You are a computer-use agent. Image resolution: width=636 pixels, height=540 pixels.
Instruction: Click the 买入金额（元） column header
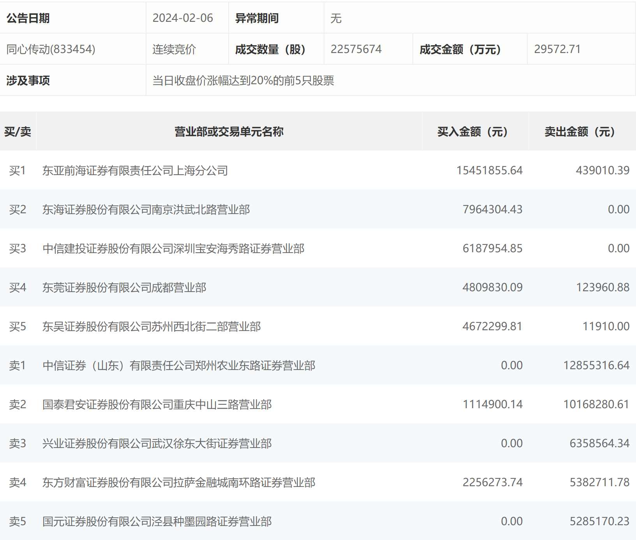point(472,132)
